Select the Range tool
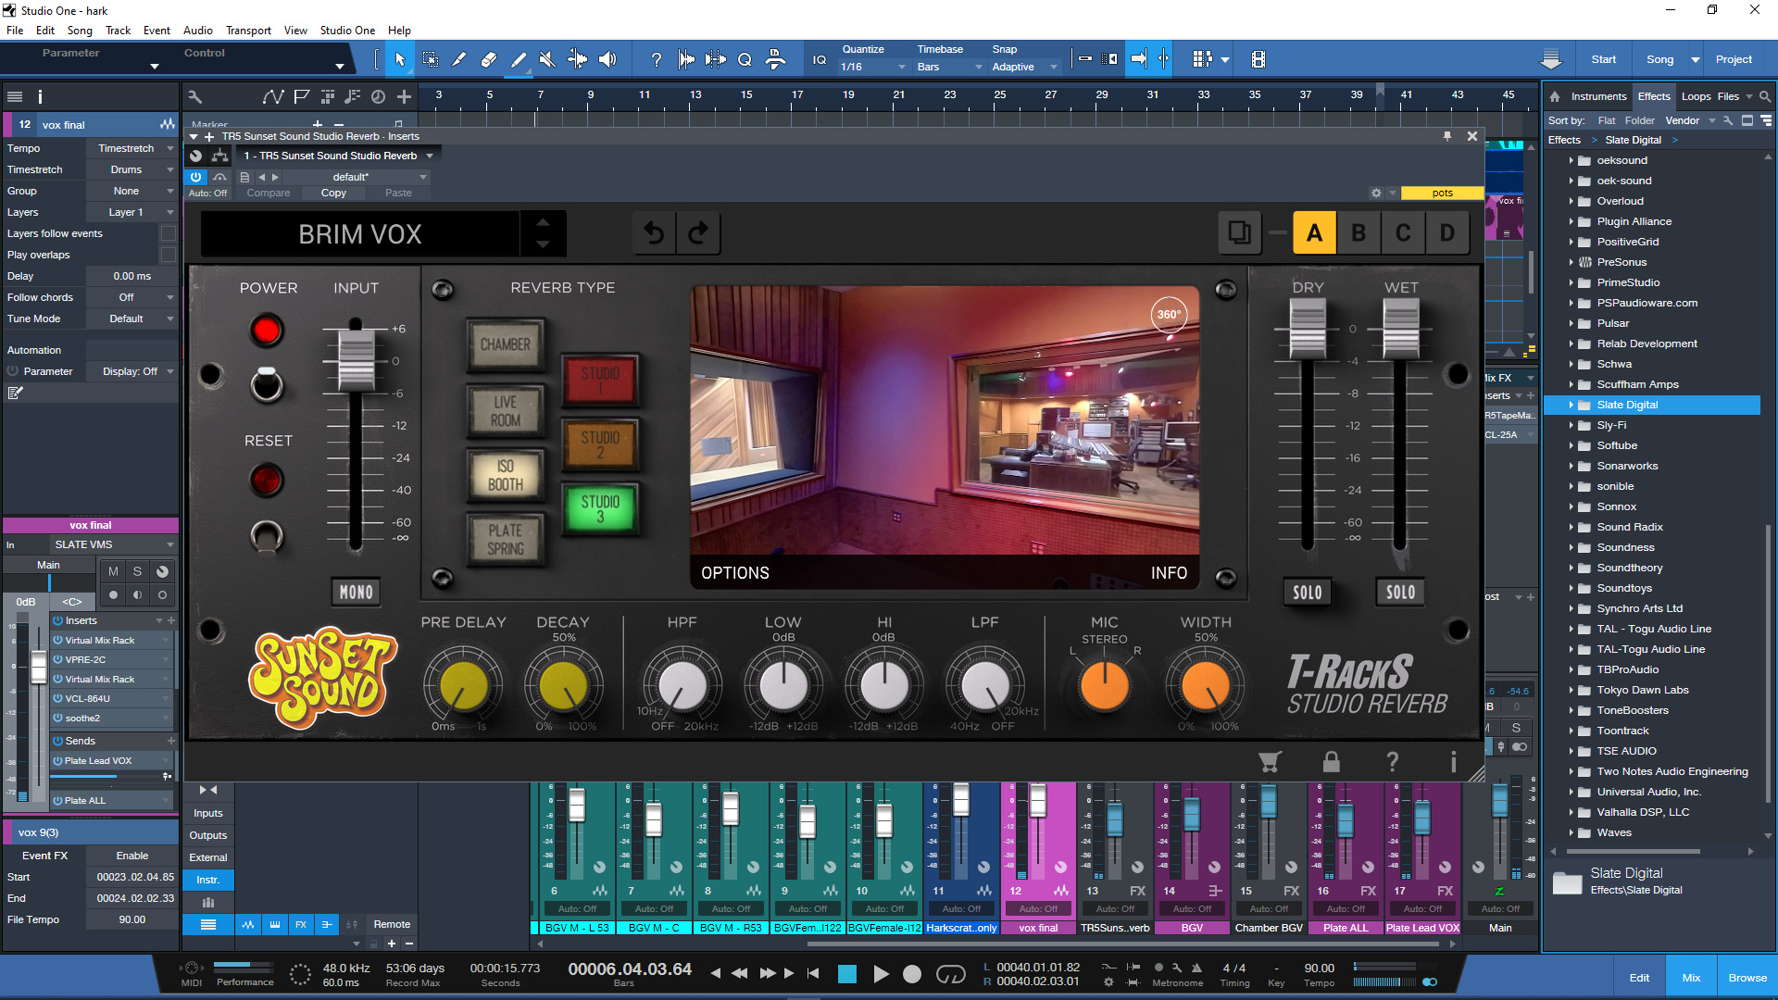 (x=431, y=59)
